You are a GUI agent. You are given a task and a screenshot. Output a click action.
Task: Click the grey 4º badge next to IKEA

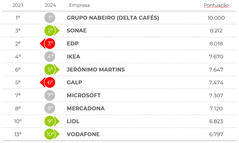50,57
